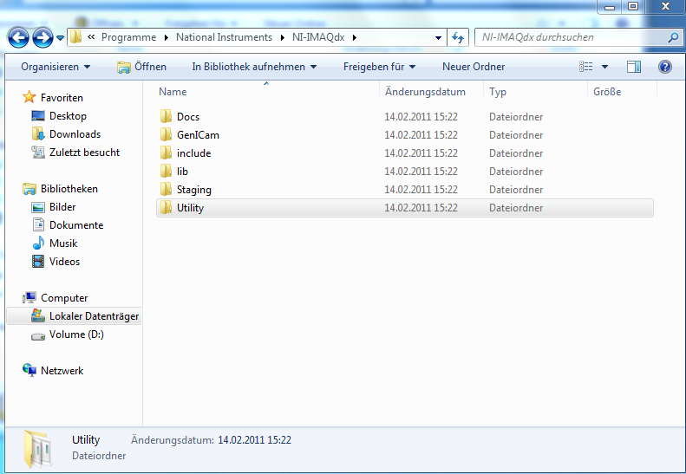Open the view options dropdown arrow
This screenshot has width=686, height=474.
tap(604, 67)
